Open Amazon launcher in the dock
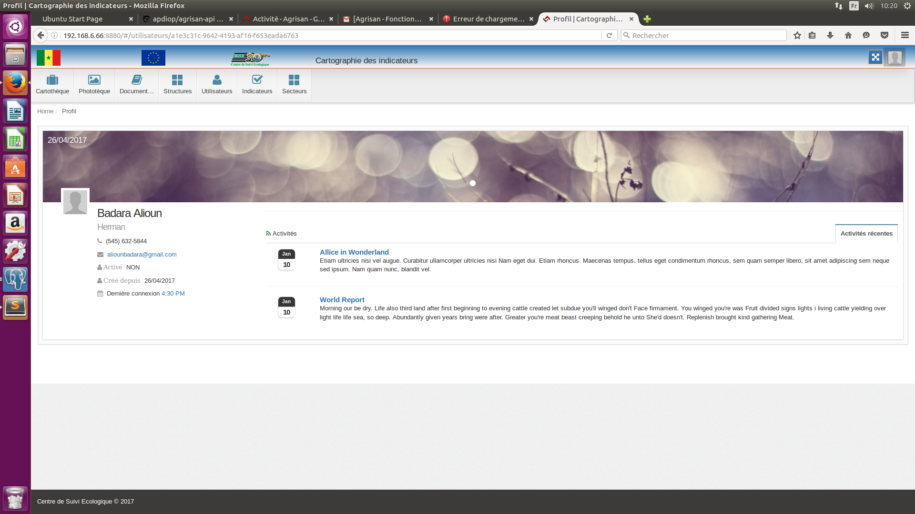 pyautogui.click(x=15, y=223)
